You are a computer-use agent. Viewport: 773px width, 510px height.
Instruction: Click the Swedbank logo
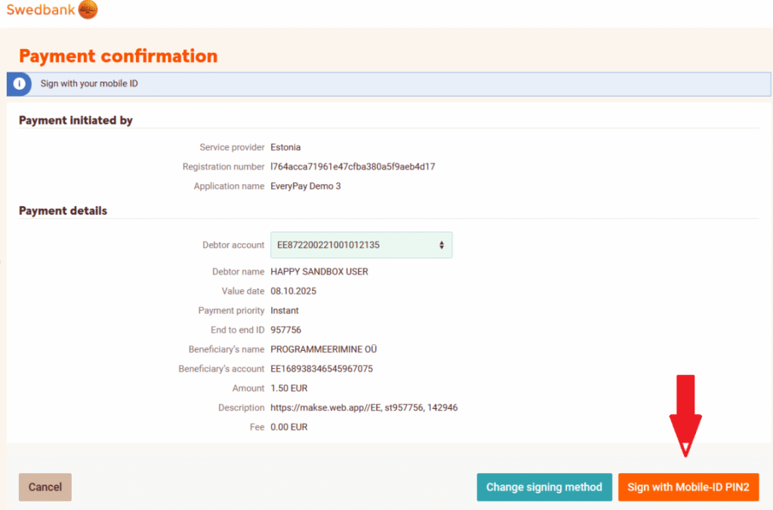click(x=52, y=11)
